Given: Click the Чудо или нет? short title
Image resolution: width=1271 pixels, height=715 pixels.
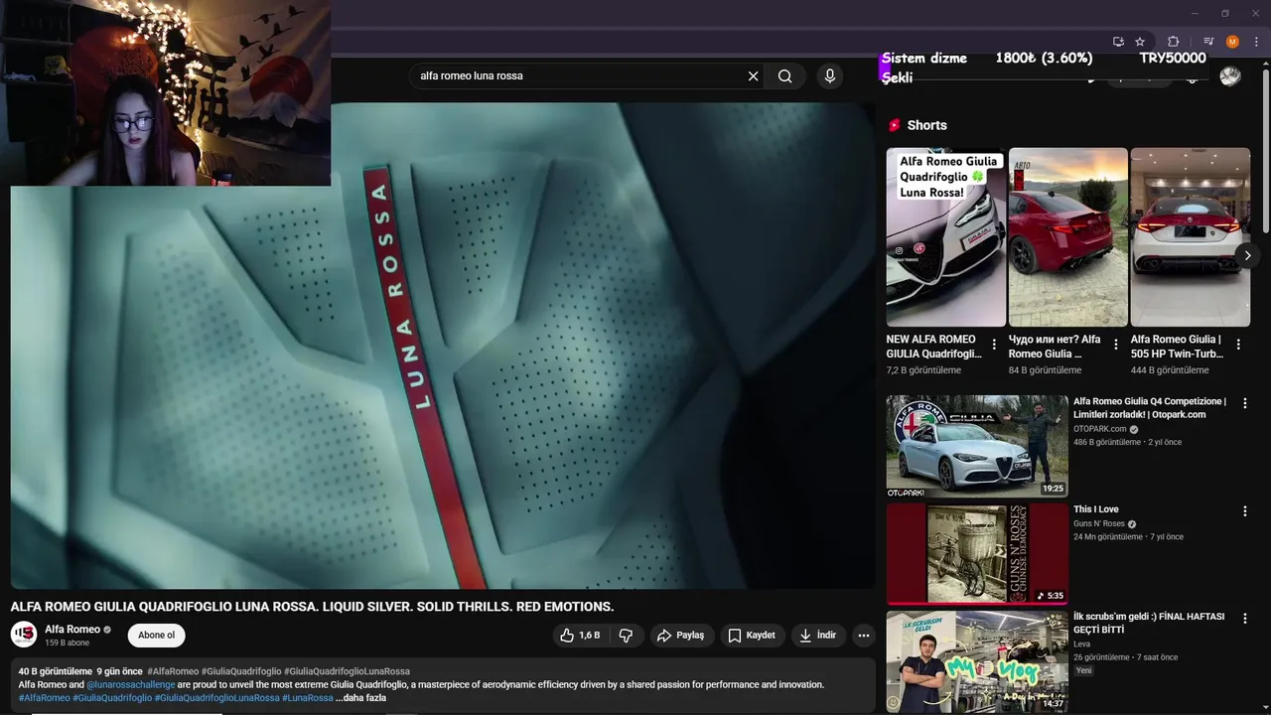Looking at the screenshot, I should tap(1056, 347).
